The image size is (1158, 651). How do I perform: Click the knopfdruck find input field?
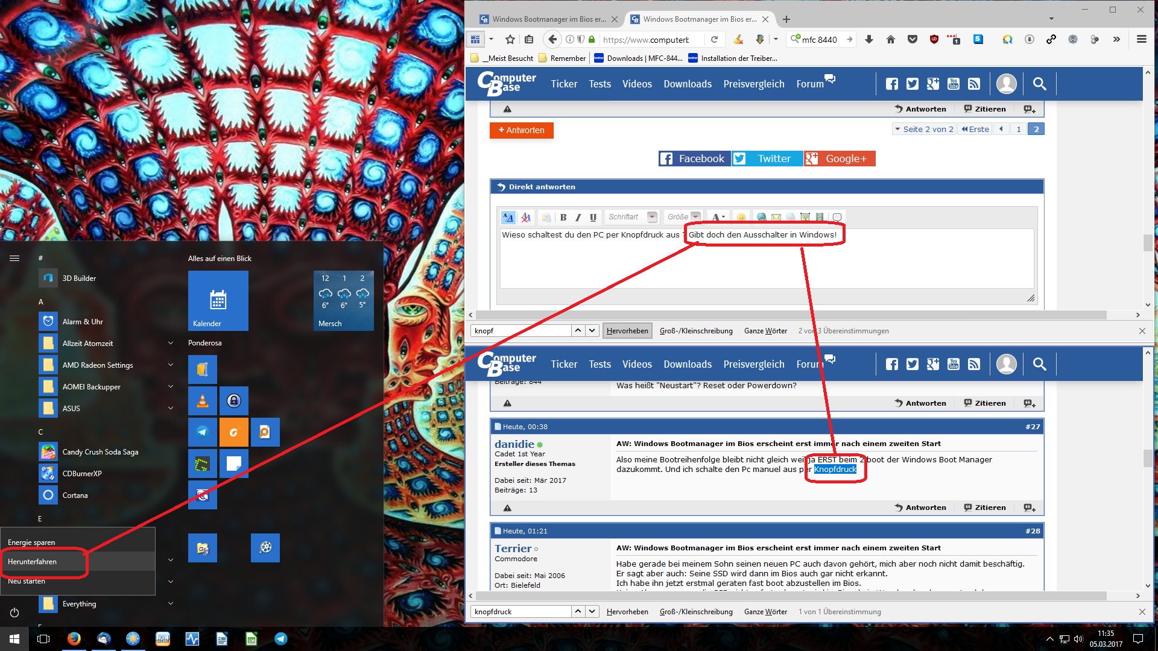(x=520, y=612)
